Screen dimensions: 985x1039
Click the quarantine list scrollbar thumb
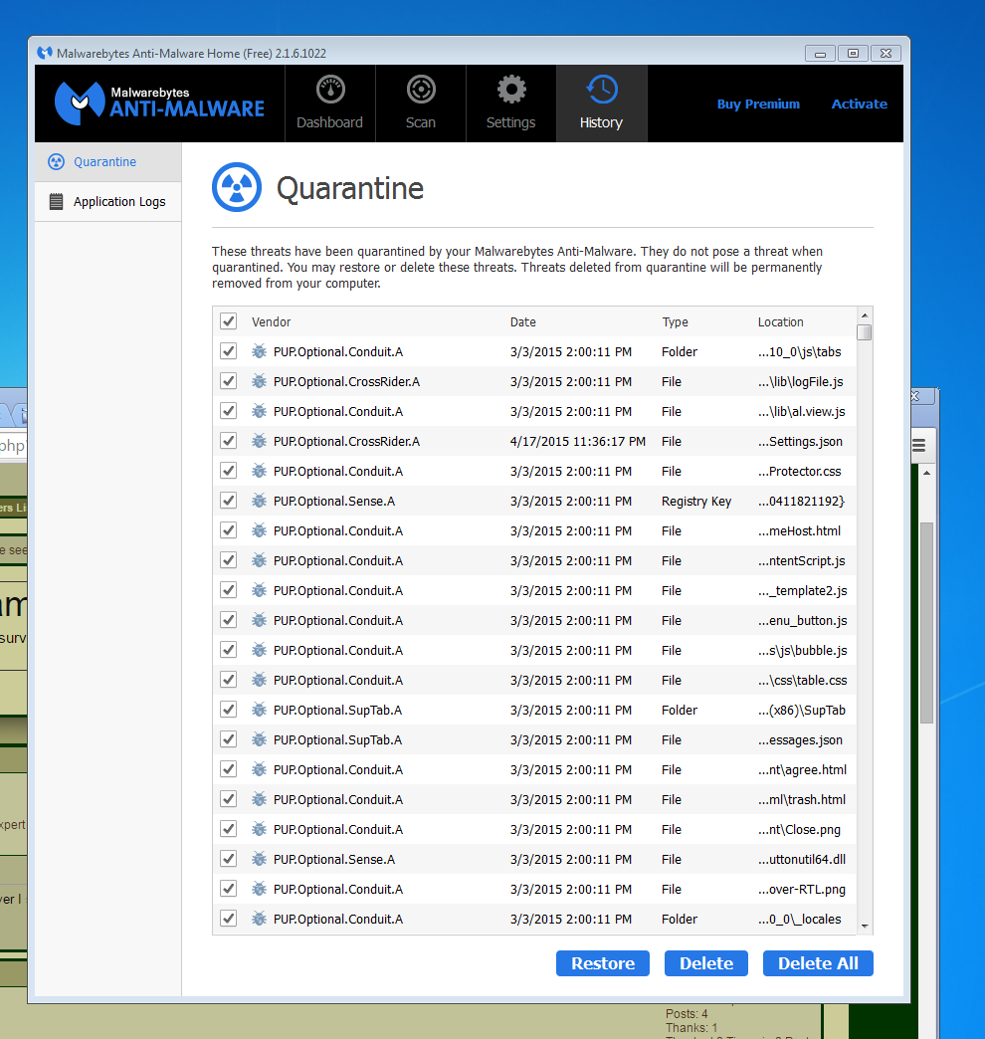tap(864, 332)
